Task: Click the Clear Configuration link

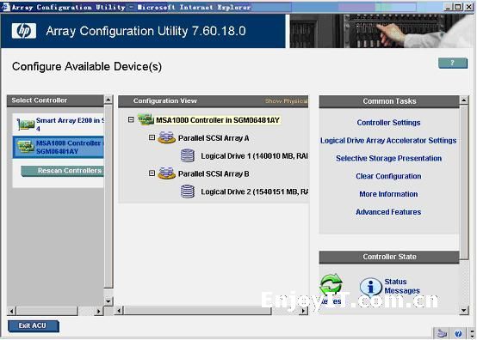Action: click(388, 176)
